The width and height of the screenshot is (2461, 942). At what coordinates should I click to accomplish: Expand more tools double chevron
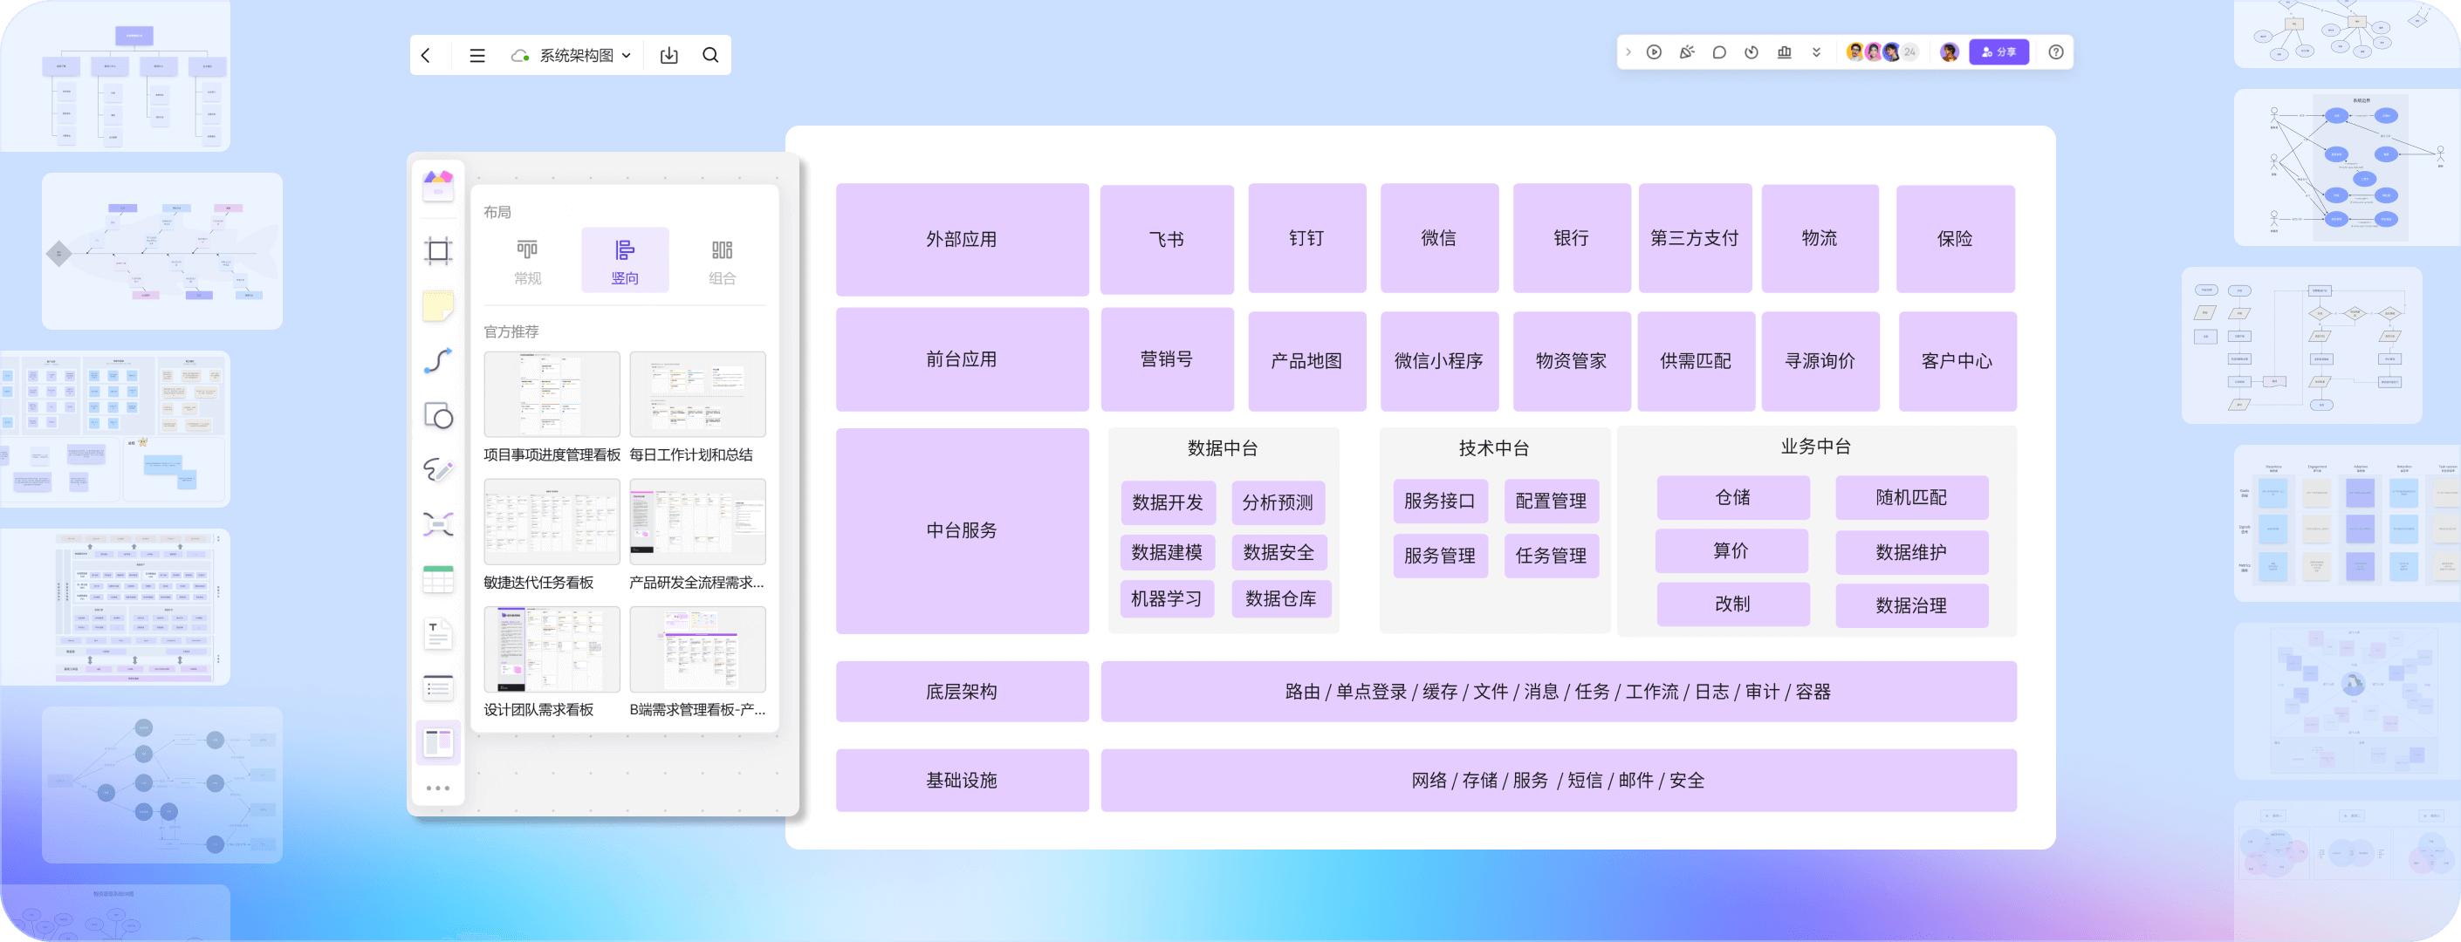pos(1817,52)
